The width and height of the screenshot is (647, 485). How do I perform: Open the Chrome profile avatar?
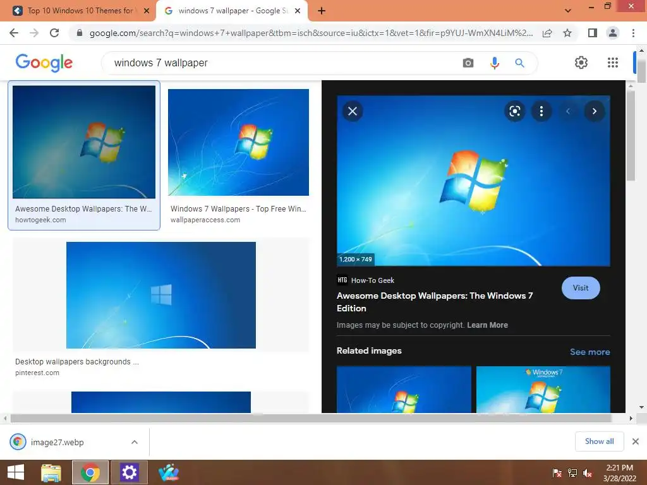pos(613,33)
